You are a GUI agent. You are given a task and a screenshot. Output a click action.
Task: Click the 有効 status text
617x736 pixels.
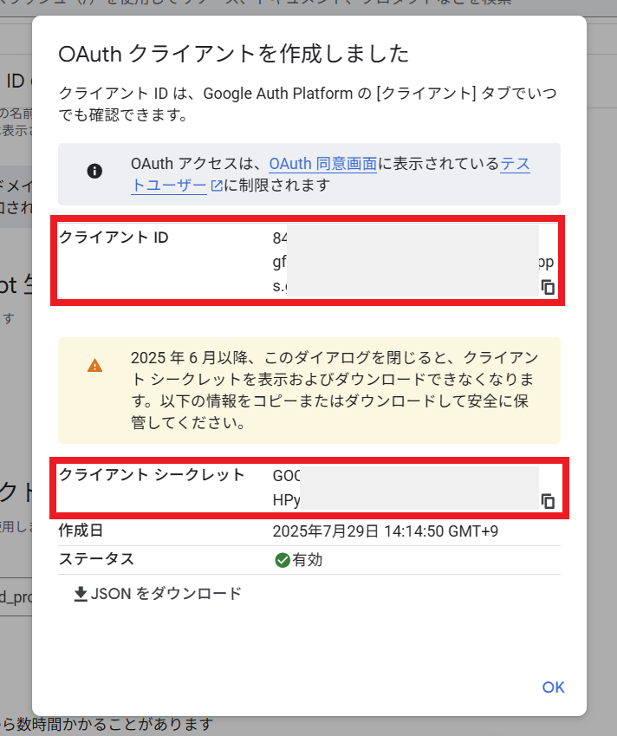tap(308, 560)
